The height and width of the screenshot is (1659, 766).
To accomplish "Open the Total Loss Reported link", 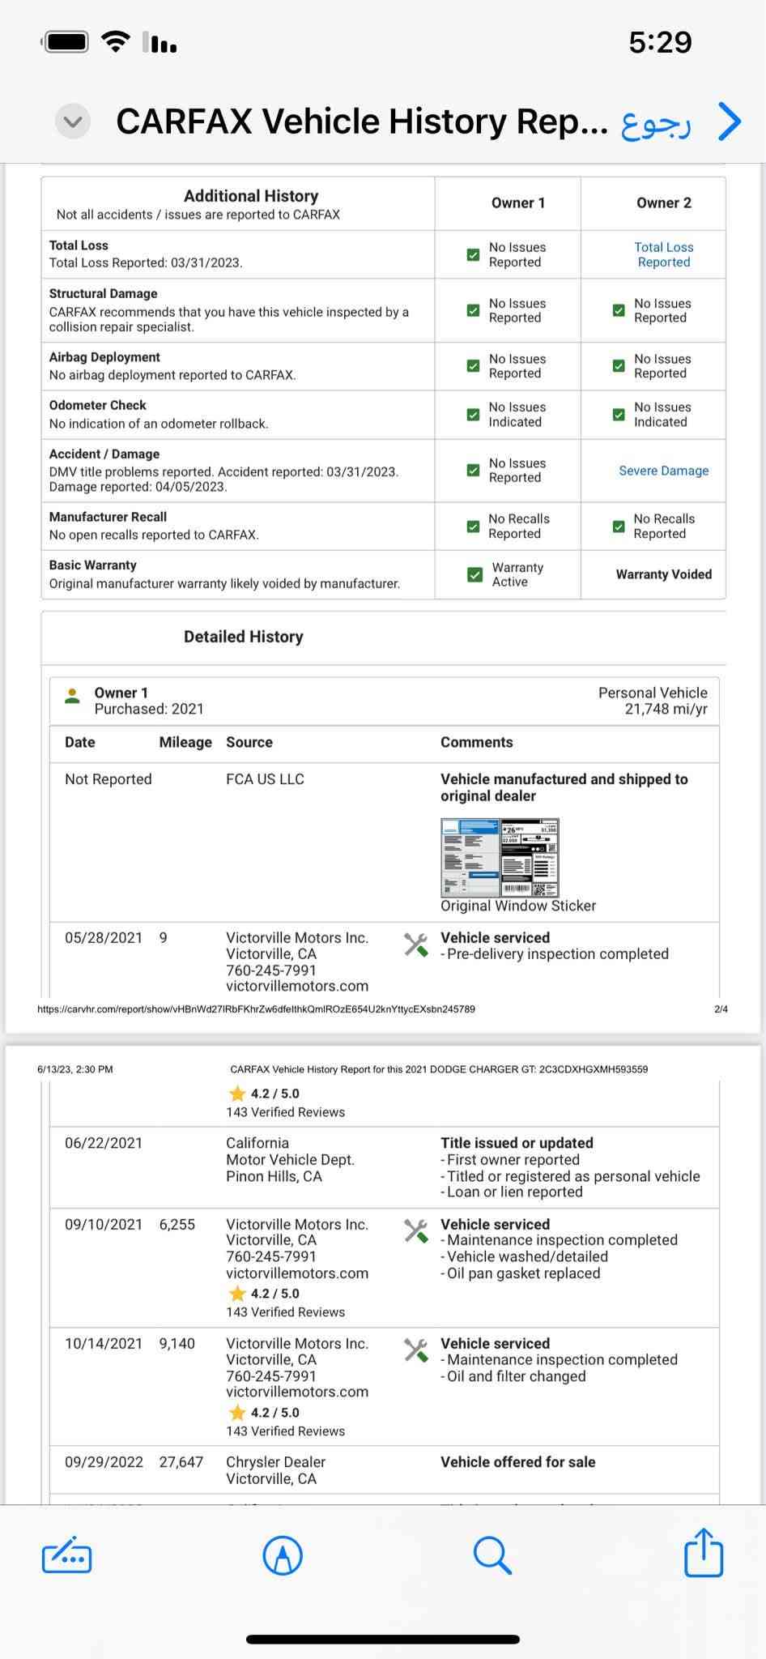I will tap(664, 254).
